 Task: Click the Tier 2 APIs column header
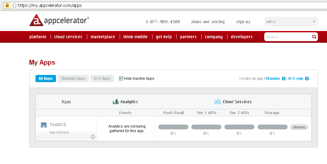tap(239, 113)
